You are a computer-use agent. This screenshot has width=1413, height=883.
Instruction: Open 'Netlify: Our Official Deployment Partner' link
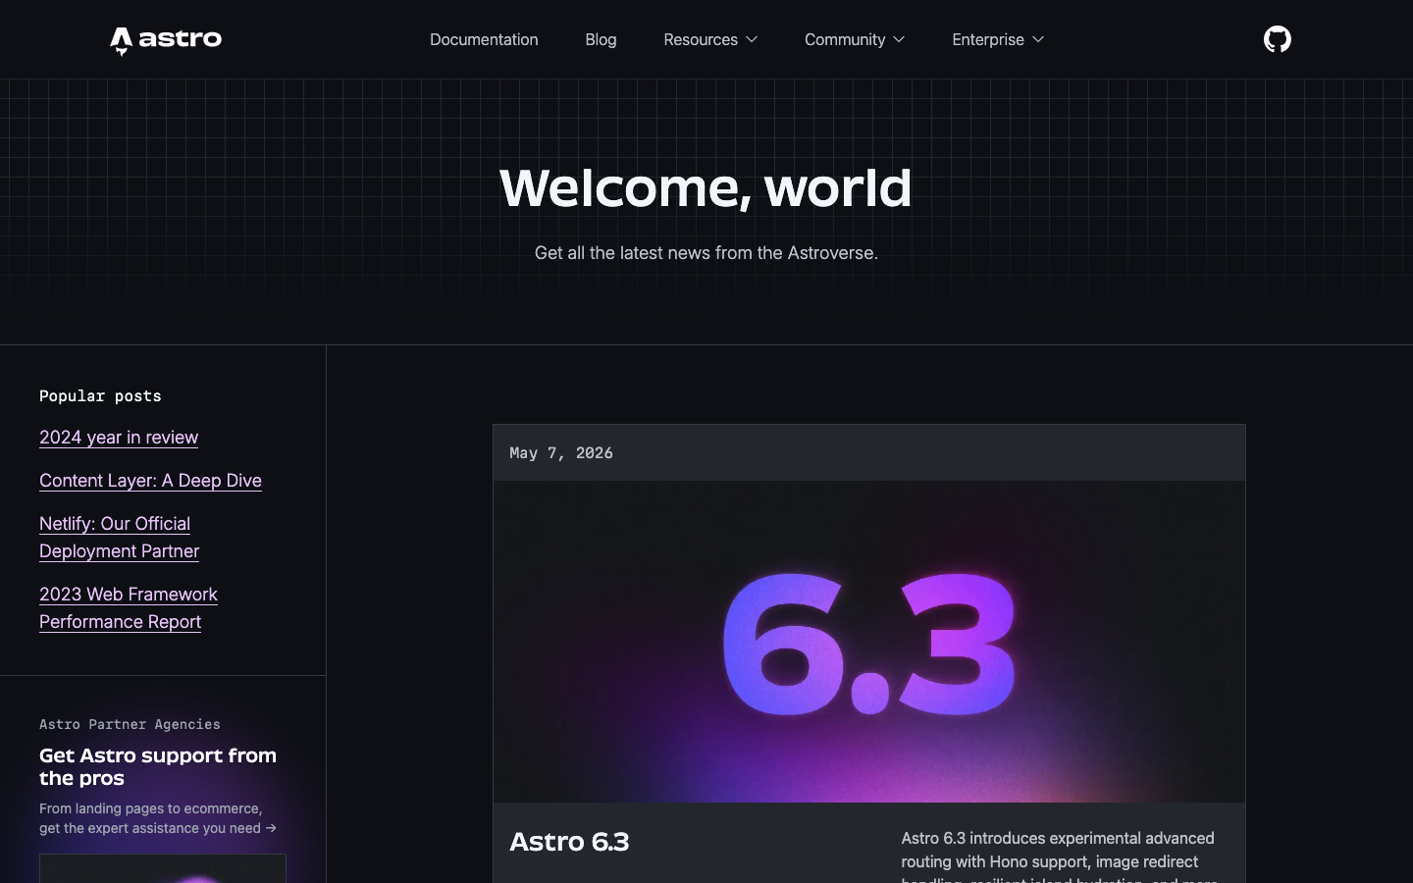pos(119,538)
